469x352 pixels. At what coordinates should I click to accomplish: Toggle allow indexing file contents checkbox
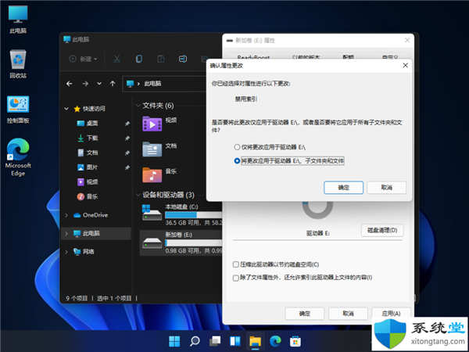tap(236, 278)
